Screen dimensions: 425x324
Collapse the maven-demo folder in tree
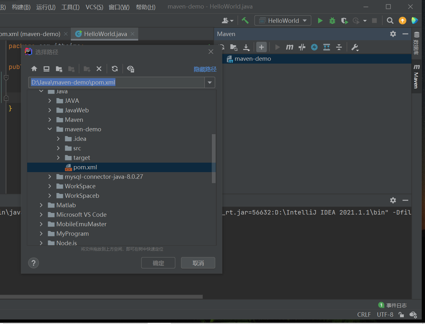pos(50,129)
